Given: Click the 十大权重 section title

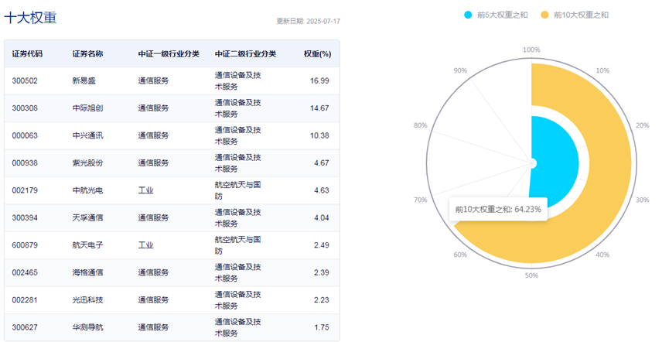Looking at the screenshot, I should point(30,18).
